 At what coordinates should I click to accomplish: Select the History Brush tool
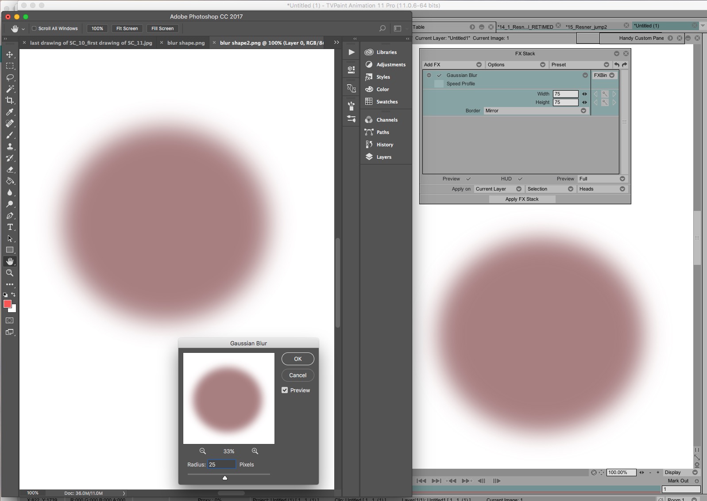(x=10, y=158)
